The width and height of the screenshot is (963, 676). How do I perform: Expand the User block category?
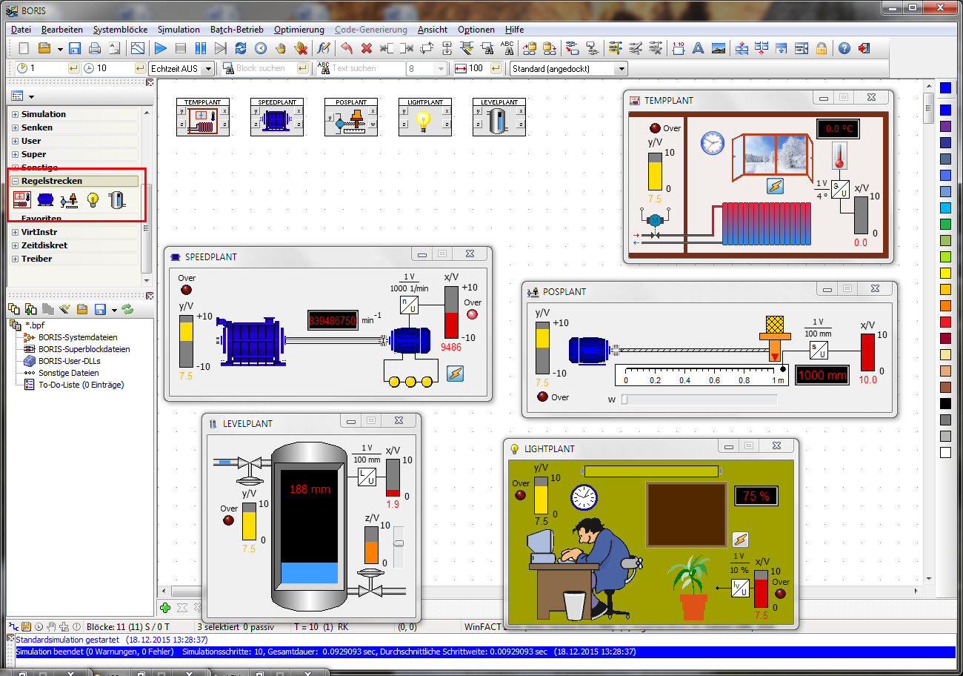tap(16, 141)
